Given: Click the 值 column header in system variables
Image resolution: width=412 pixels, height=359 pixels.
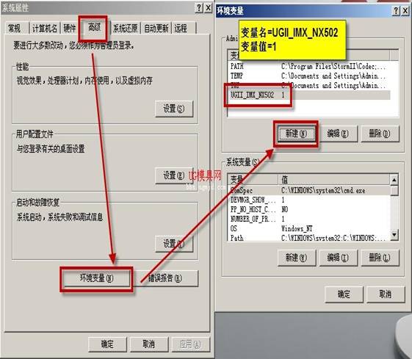Looking at the screenshot, I should point(333,179).
